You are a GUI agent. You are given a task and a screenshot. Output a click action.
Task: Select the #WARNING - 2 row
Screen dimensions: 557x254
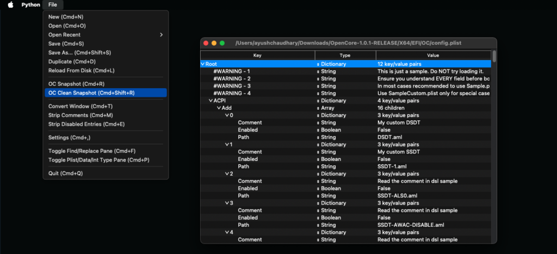[x=345, y=79]
